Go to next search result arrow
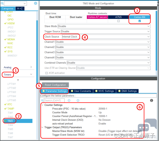The image size is (159, 141). 78,100
